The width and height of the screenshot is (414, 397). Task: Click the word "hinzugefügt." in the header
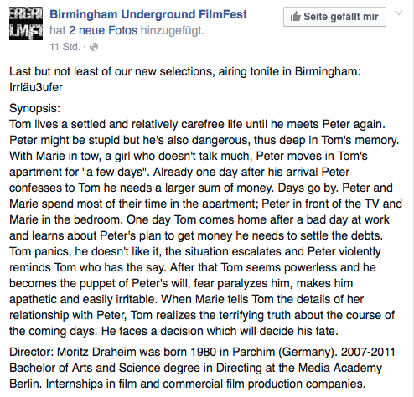pyautogui.click(x=173, y=30)
